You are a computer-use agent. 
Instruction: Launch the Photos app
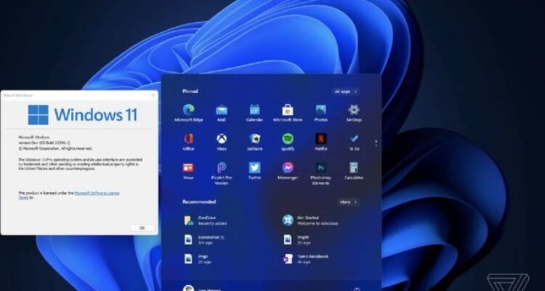coord(320,113)
